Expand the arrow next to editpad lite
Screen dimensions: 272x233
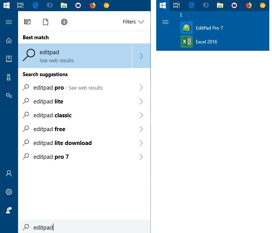(141, 102)
